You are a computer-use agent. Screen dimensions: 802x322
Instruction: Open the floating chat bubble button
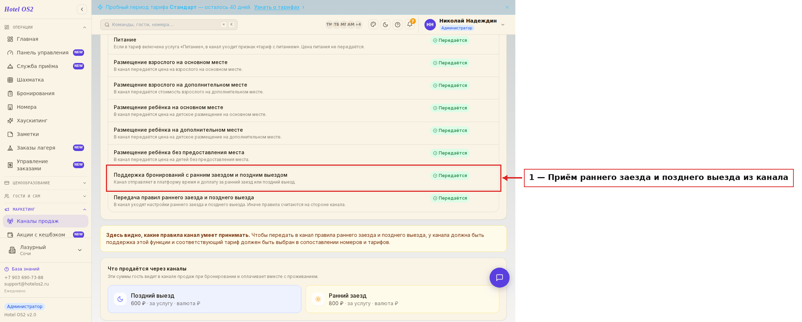500,278
